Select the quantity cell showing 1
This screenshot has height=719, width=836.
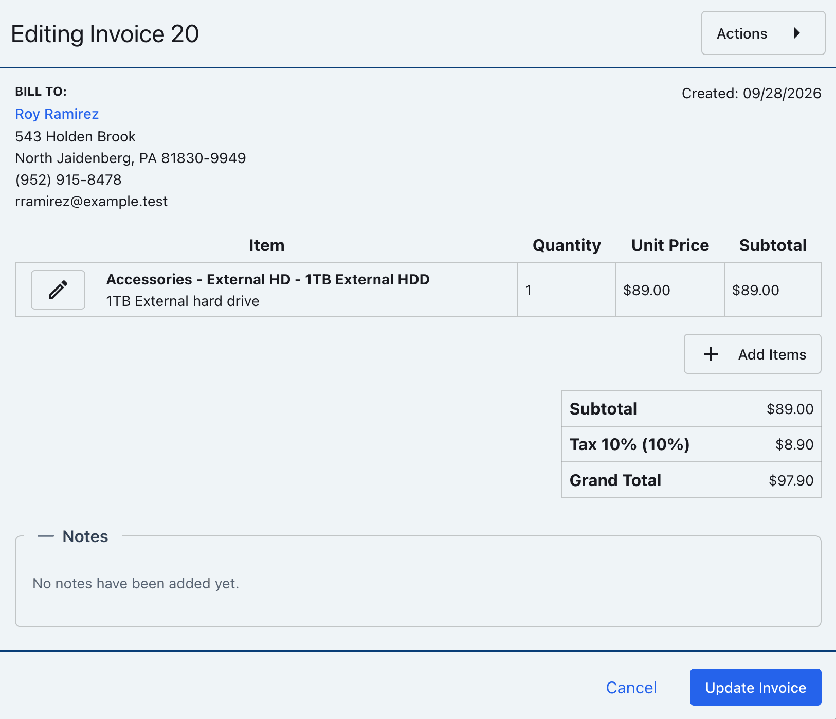566,290
